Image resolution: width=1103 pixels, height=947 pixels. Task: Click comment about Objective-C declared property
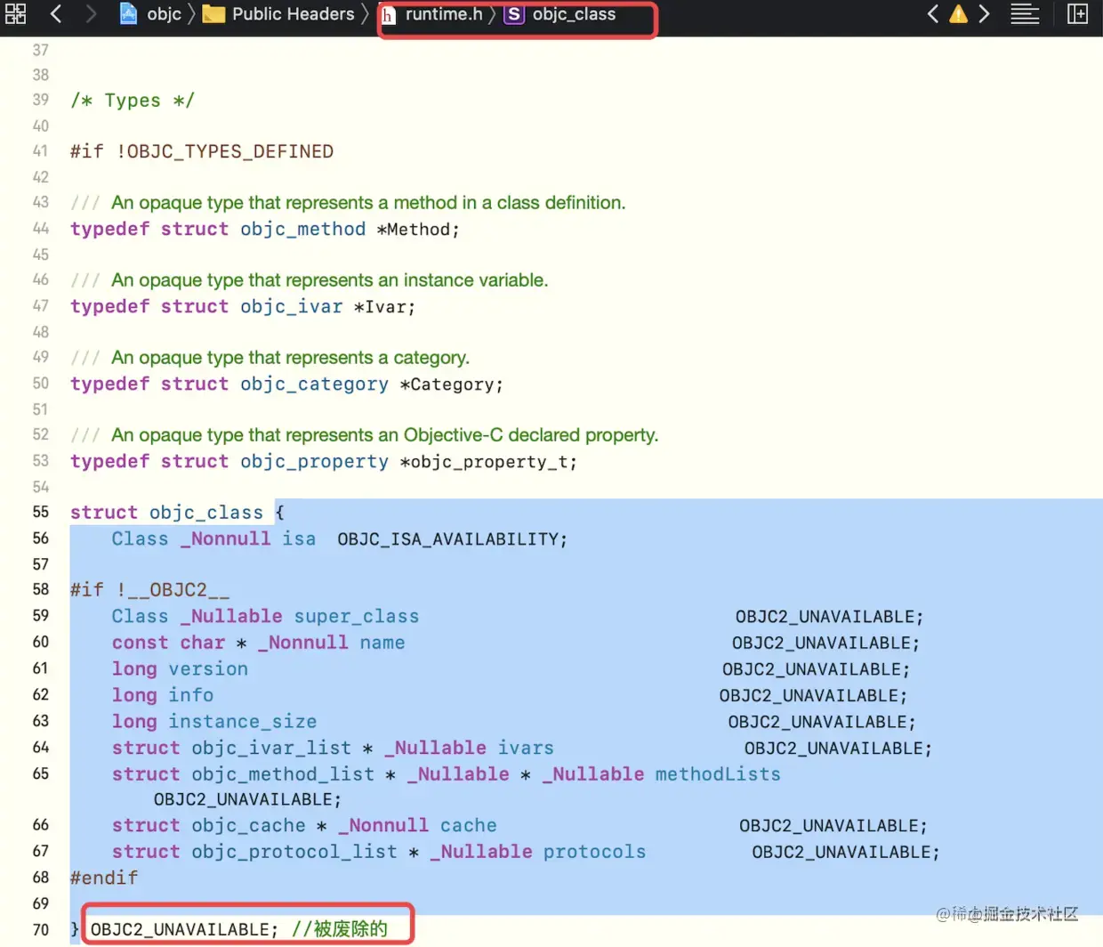tap(365, 435)
